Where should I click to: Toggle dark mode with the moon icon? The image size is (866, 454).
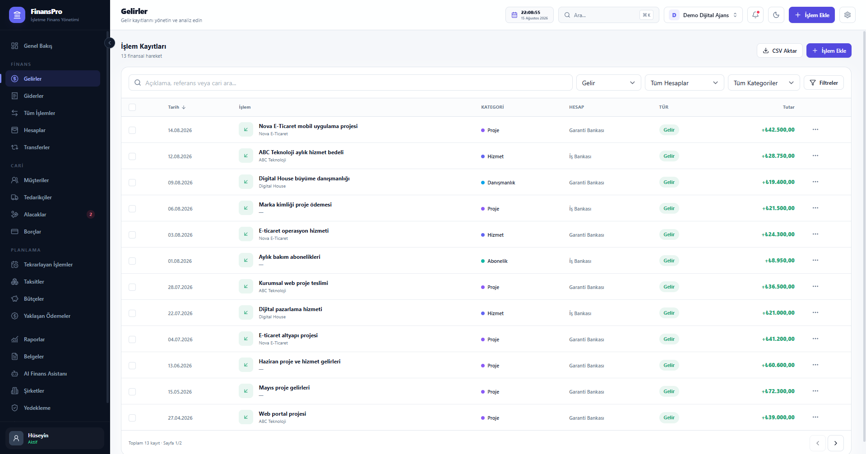776,15
